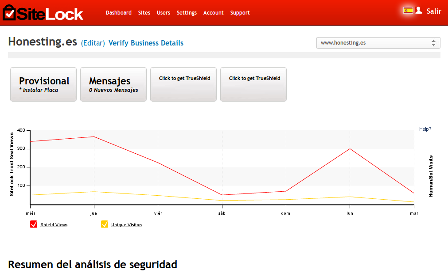
Task: Click the first Click to get TrueShield tile
Action: (183, 84)
